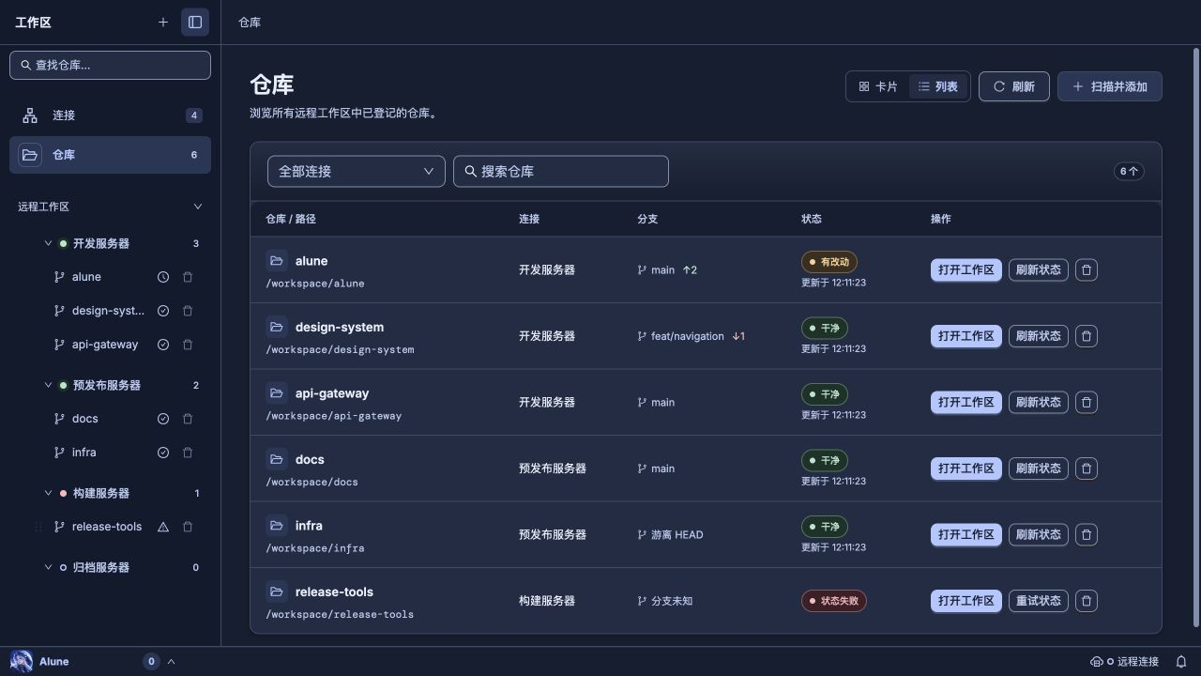This screenshot has width=1201, height=676.
Task: Open the 连接 section in sidebar
Action: (110, 115)
